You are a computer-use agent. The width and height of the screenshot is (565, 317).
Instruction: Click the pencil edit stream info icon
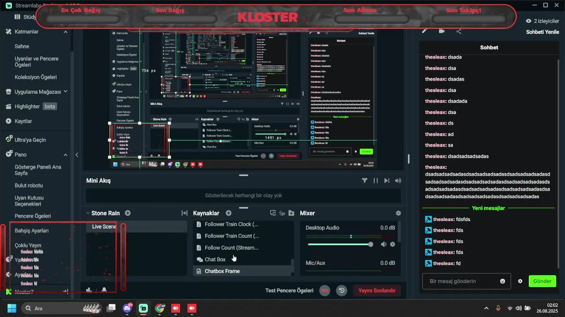[x=424, y=31]
